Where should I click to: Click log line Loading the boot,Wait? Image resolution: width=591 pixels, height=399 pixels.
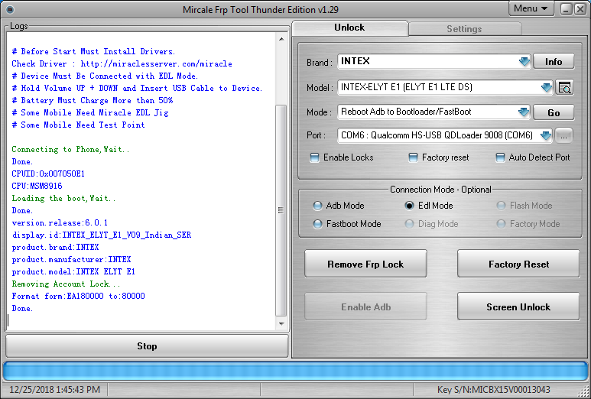point(63,198)
